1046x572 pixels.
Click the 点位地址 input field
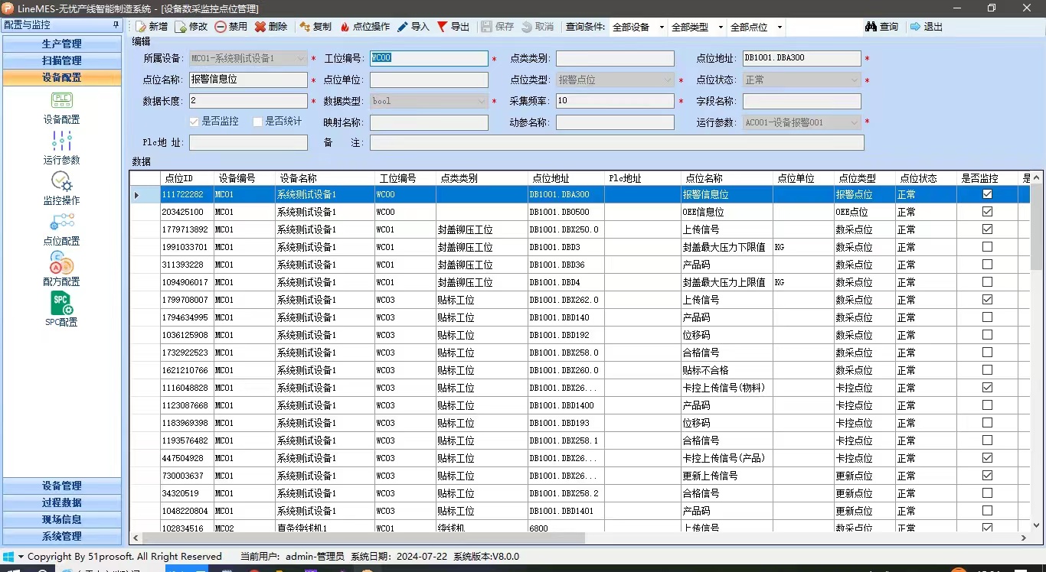pos(802,58)
